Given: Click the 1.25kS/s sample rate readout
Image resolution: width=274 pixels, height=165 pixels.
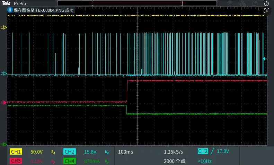Looking at the screenshot, I should point(173,152).
